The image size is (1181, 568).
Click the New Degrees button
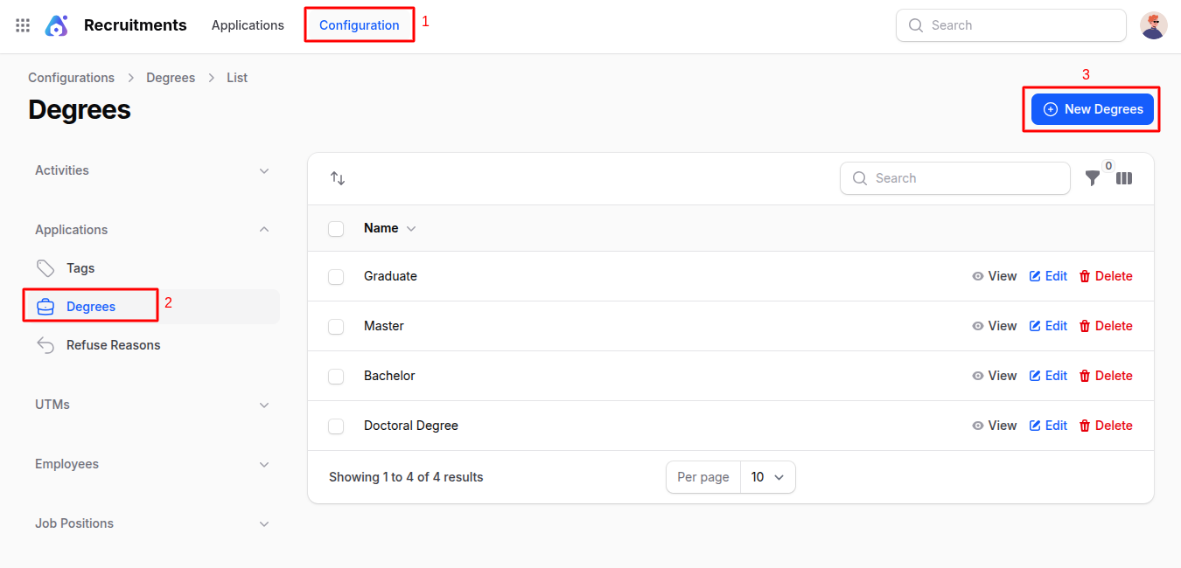pos(1092,109)
